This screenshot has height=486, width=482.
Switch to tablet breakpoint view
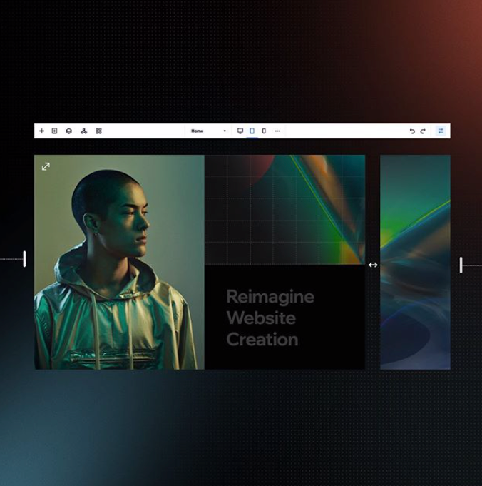click(x=252, y=131)
